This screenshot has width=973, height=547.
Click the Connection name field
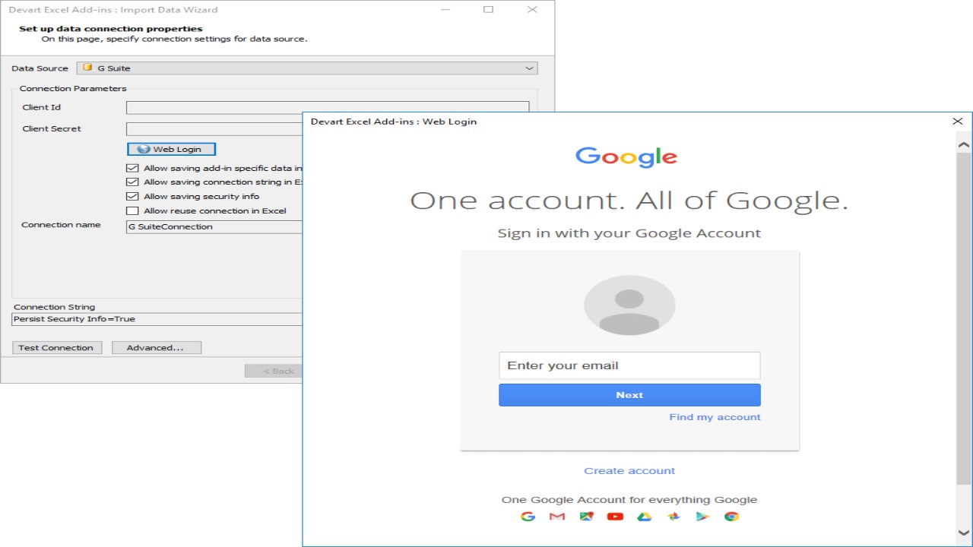(x=214, y=226)
